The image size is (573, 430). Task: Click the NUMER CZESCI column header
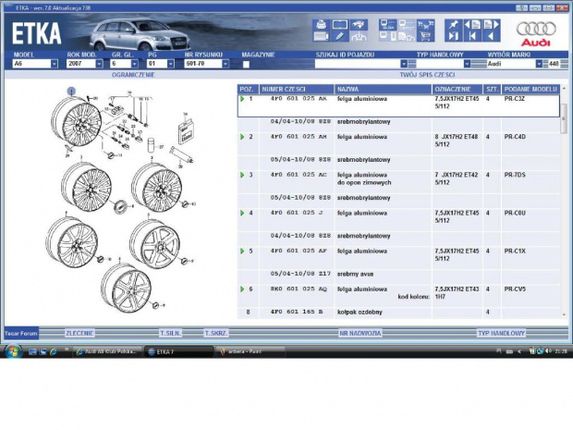pyautogui.click(x=297, y=89)
